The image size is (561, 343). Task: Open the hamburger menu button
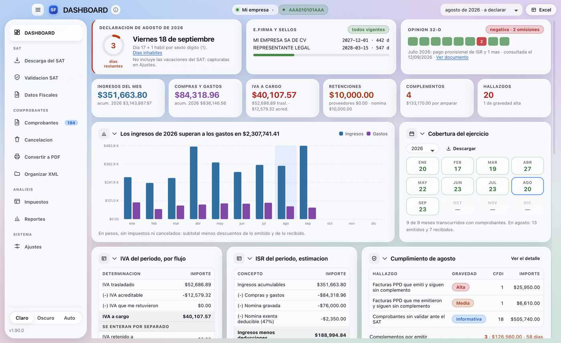[x=38, y=10]
